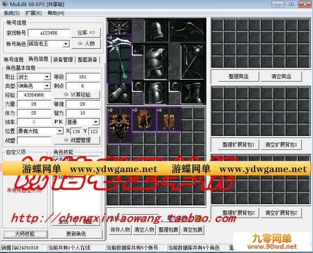This screenshot has height=253, width=313.
Task: Click the 更新角色 button
Action: [x=76, y=234]
